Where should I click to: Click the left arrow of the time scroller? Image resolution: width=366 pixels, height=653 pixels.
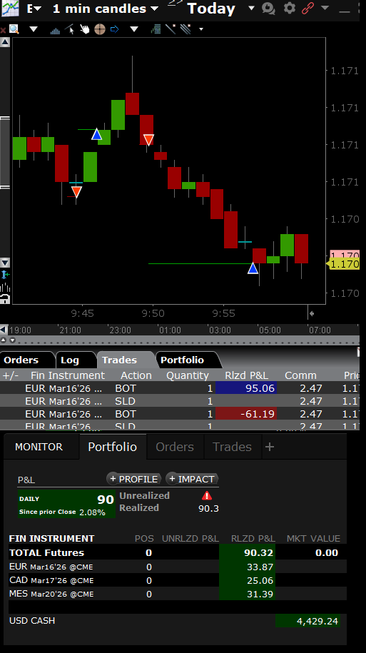pos(4,330)
